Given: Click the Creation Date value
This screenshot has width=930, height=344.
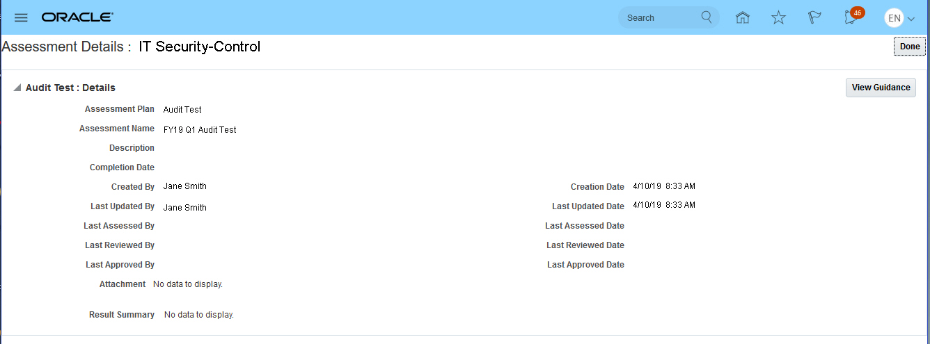Looking at the screenshot, I should click(664, 186).
